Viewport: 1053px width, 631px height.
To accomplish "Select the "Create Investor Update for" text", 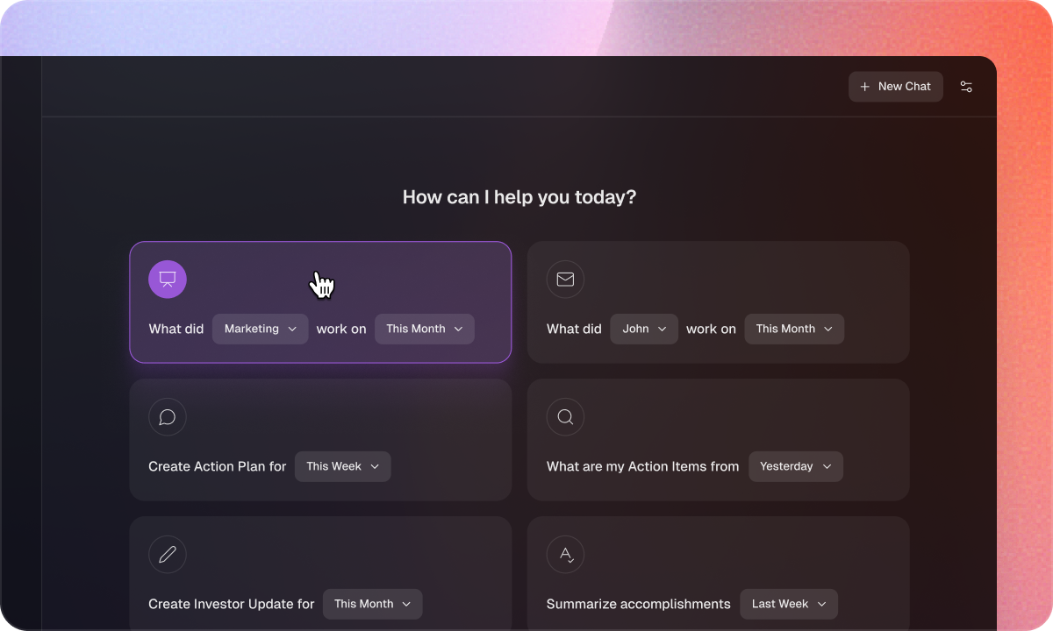I will (x=232, y=604).
